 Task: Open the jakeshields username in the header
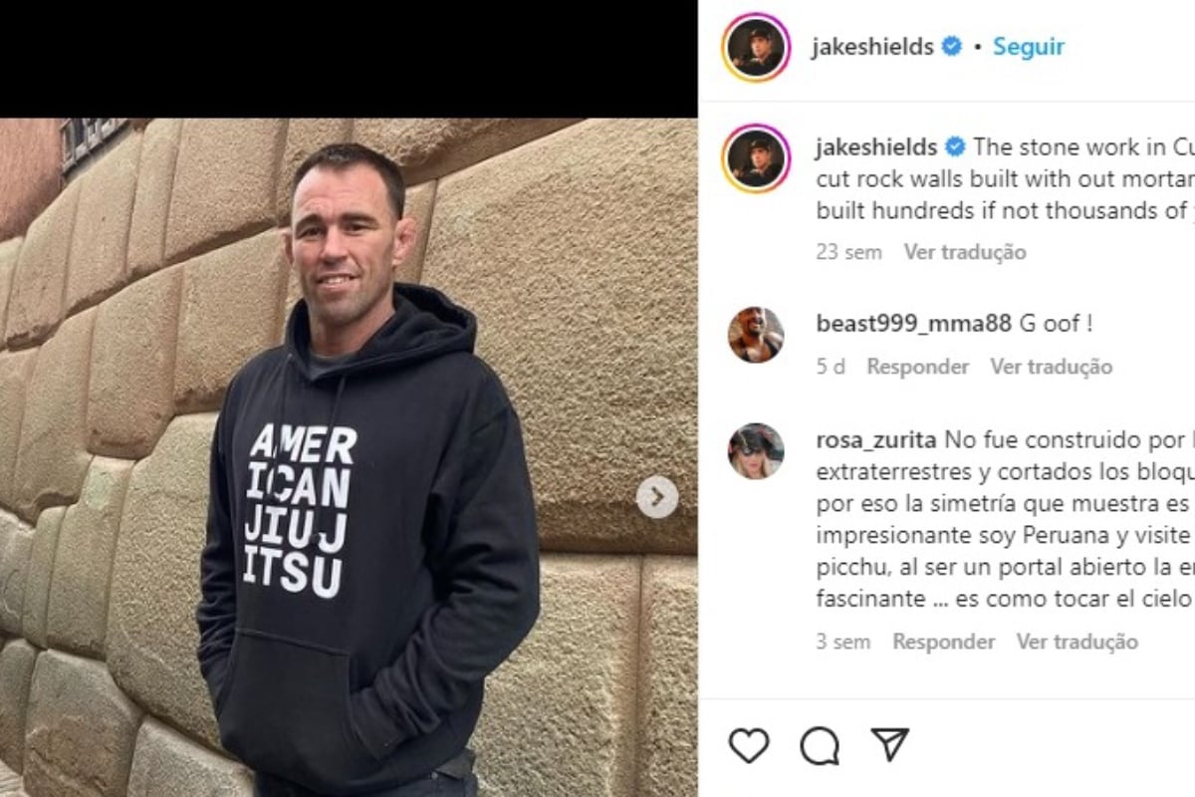pyautogui.click(x=872, y=47)
